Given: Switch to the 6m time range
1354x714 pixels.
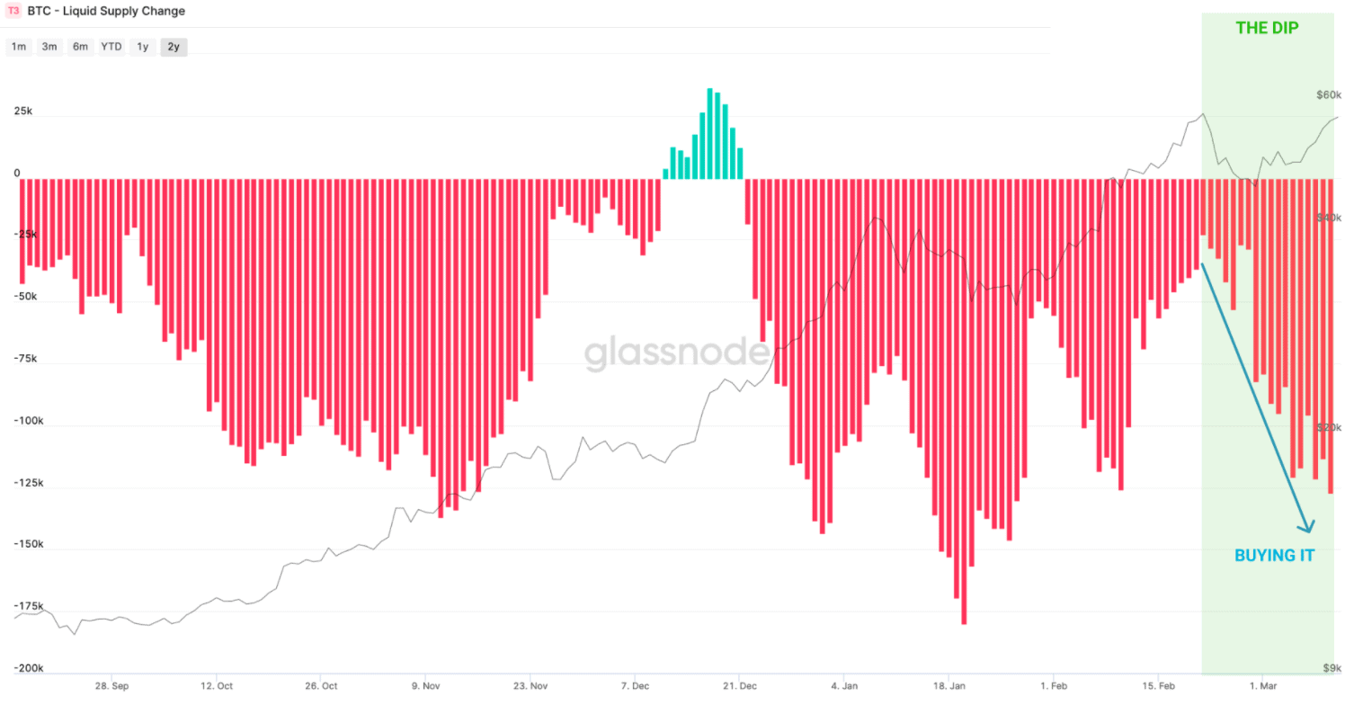Looking at the screenshot, I should (80, 47).
